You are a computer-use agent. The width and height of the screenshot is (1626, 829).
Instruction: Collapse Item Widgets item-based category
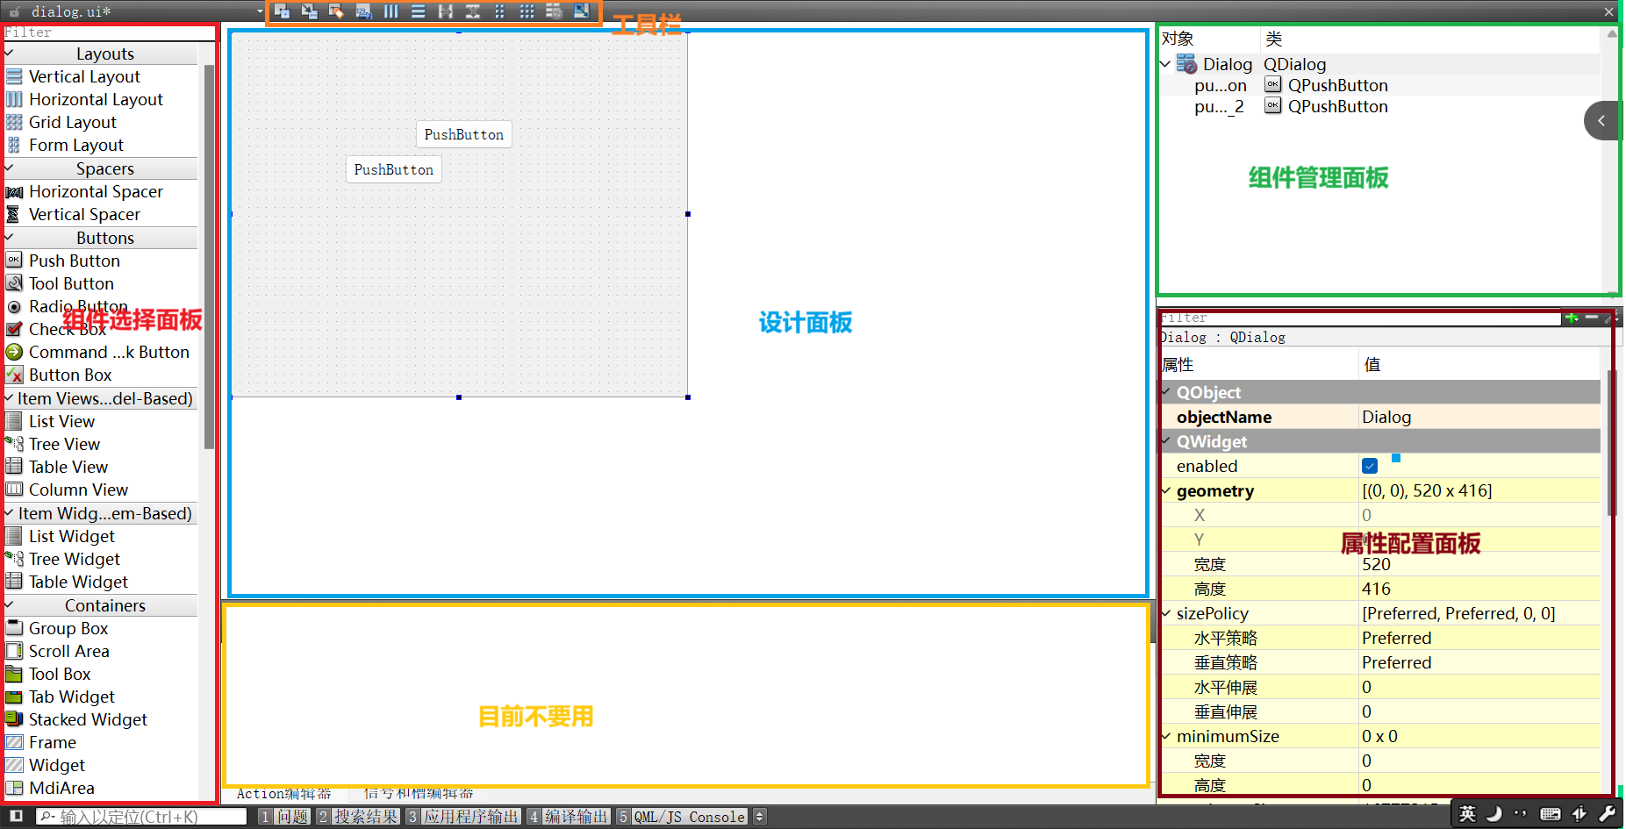point(10,513)
